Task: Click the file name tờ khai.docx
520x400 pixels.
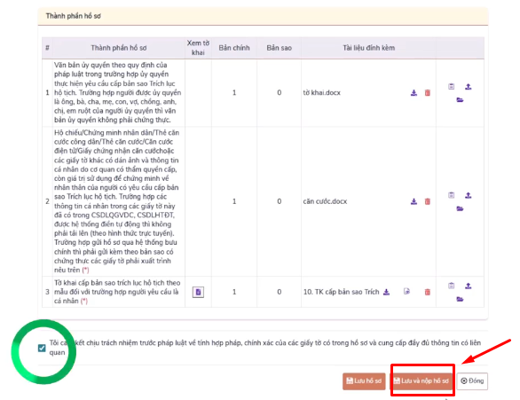Action: [x=322, y=93]
